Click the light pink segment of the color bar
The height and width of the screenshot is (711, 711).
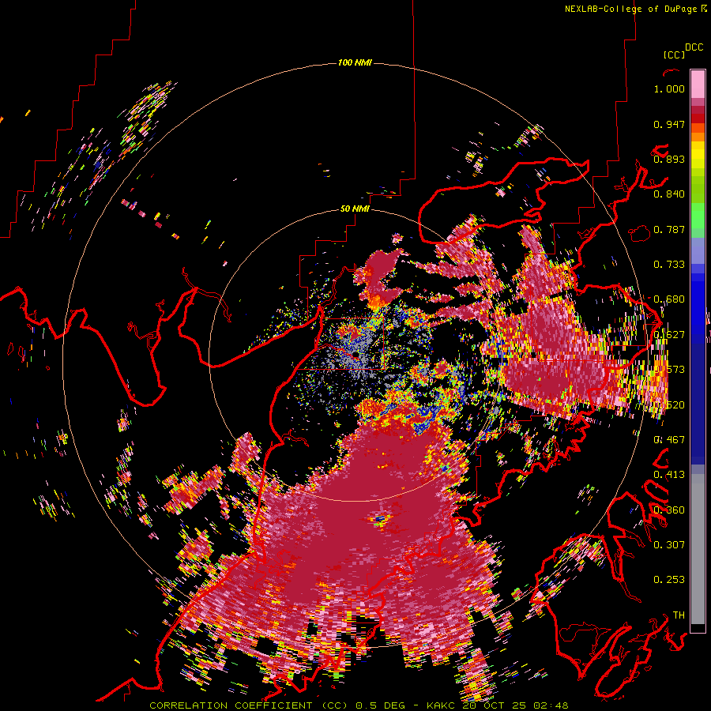[698, 85]
